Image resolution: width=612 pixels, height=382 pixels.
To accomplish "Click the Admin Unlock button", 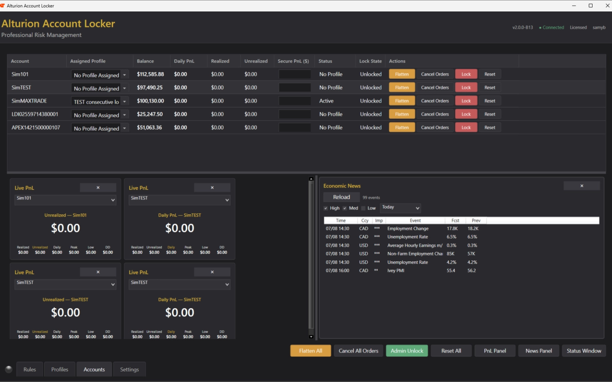I will pos(407,351).
